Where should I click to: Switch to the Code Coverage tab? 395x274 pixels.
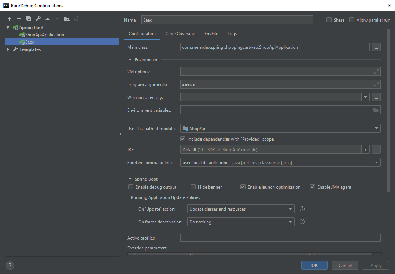(180, 34)
